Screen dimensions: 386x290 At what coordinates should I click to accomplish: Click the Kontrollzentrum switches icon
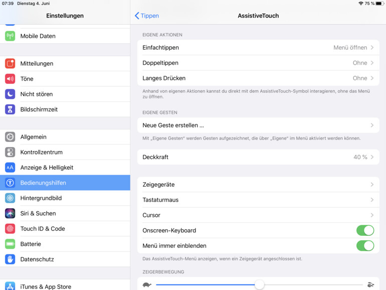(x=10, y=152)
